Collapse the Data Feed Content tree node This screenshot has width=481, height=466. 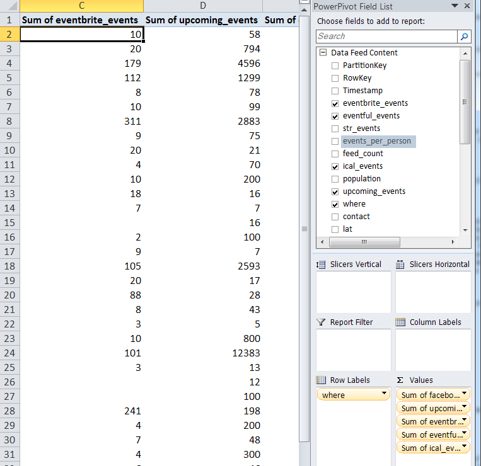tap(323, 52)
